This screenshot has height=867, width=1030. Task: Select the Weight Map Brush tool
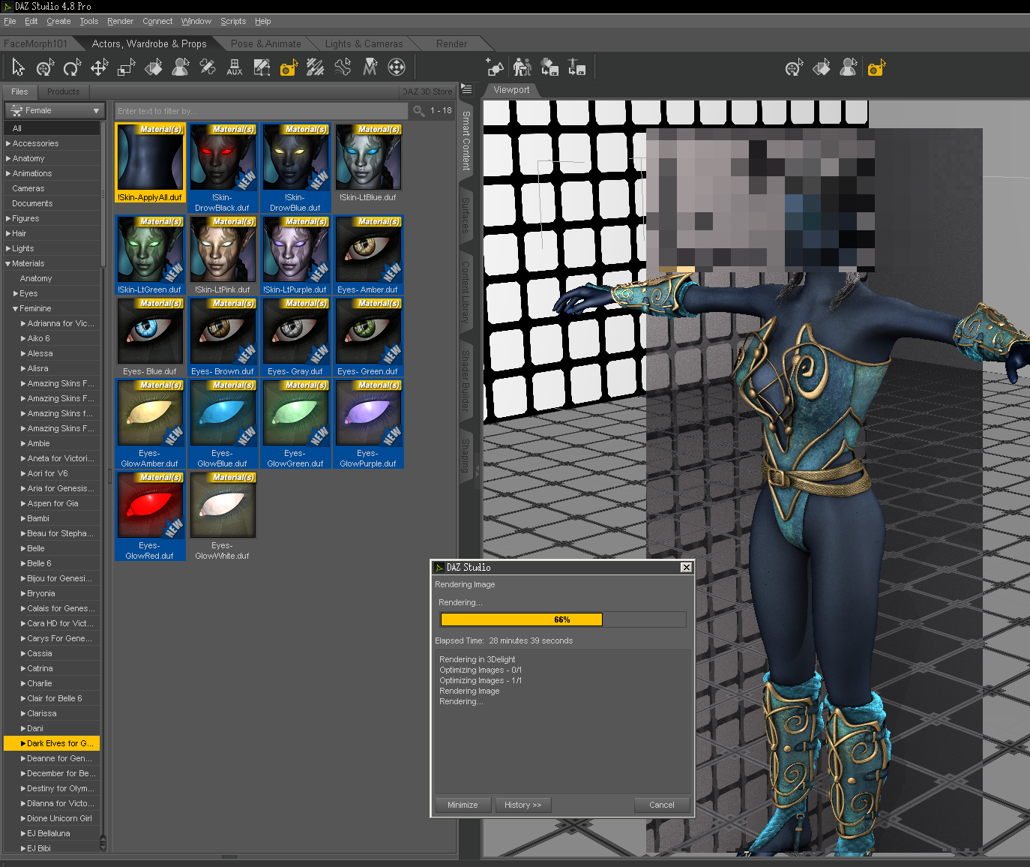click(316, 67)
